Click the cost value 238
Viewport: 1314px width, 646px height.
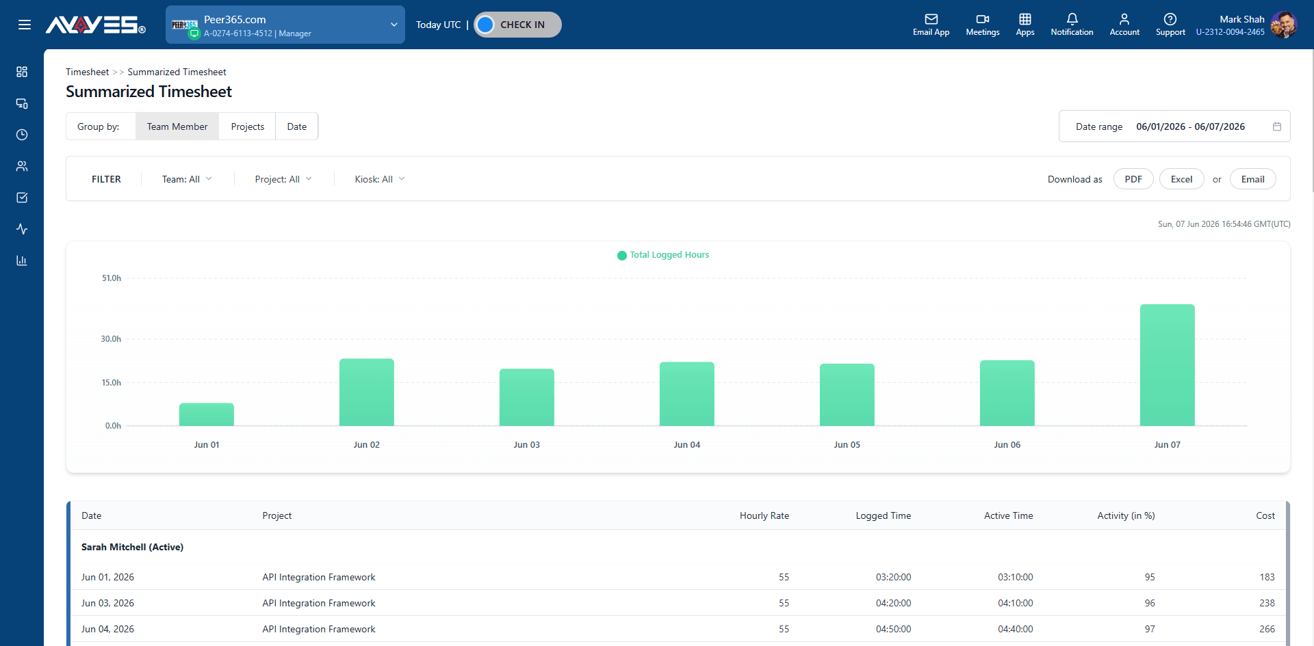click(1267, 603)
